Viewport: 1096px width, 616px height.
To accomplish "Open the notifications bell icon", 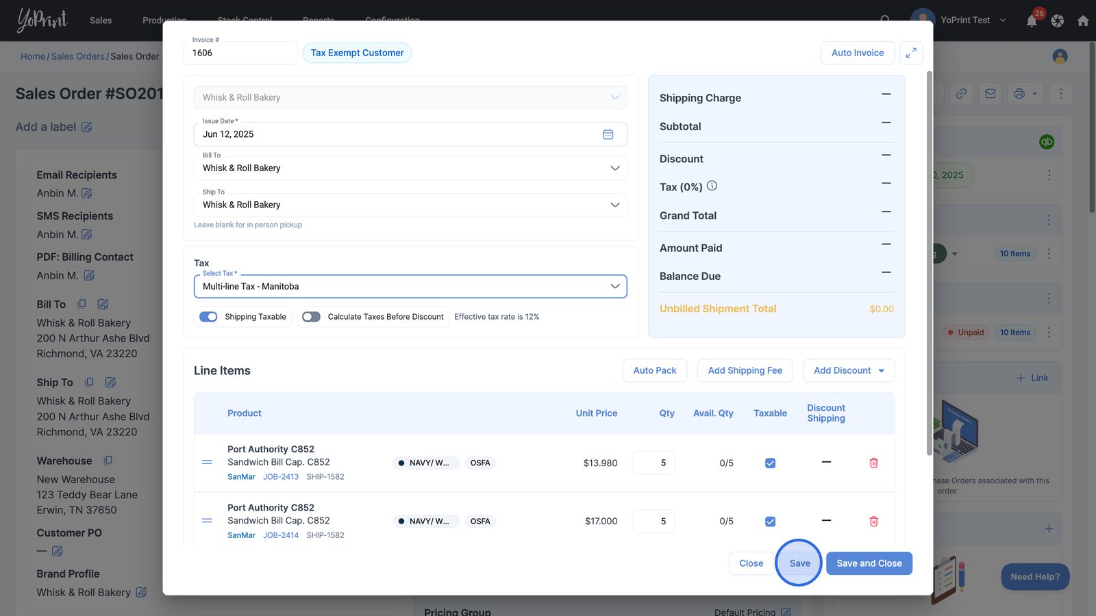I will (x=1032, y=21).
